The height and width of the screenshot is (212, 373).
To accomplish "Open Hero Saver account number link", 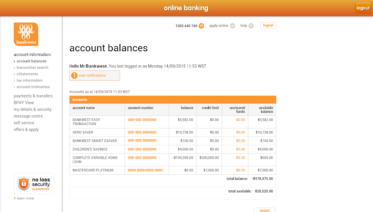I will point(142,132).
